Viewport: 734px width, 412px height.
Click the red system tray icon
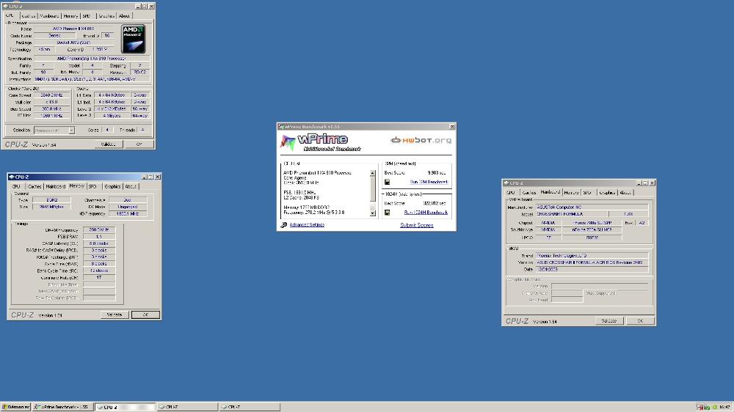click(700, 408)
